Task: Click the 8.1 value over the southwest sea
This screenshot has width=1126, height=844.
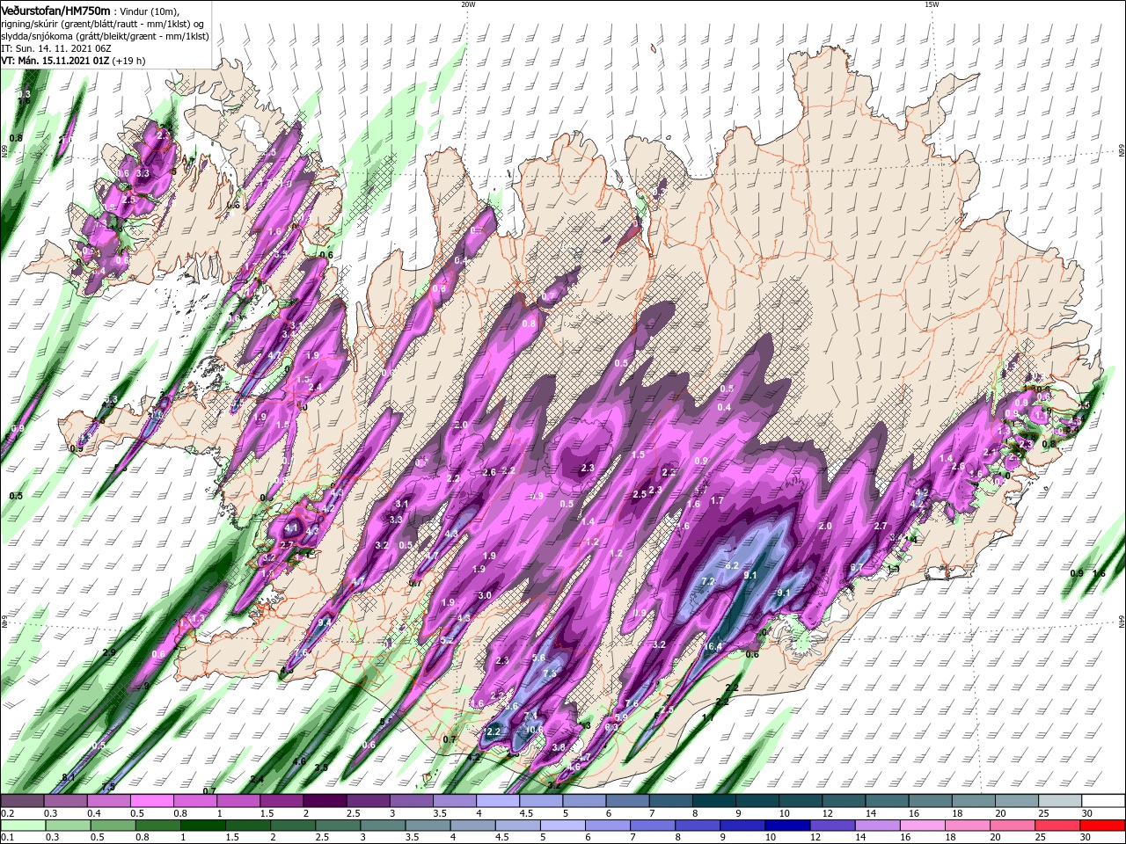Action: coord(69,777)
